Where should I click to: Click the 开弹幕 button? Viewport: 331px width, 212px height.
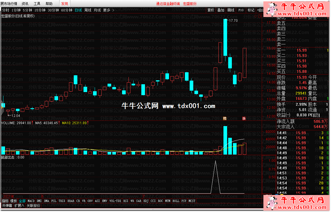(x=7, y=206)
